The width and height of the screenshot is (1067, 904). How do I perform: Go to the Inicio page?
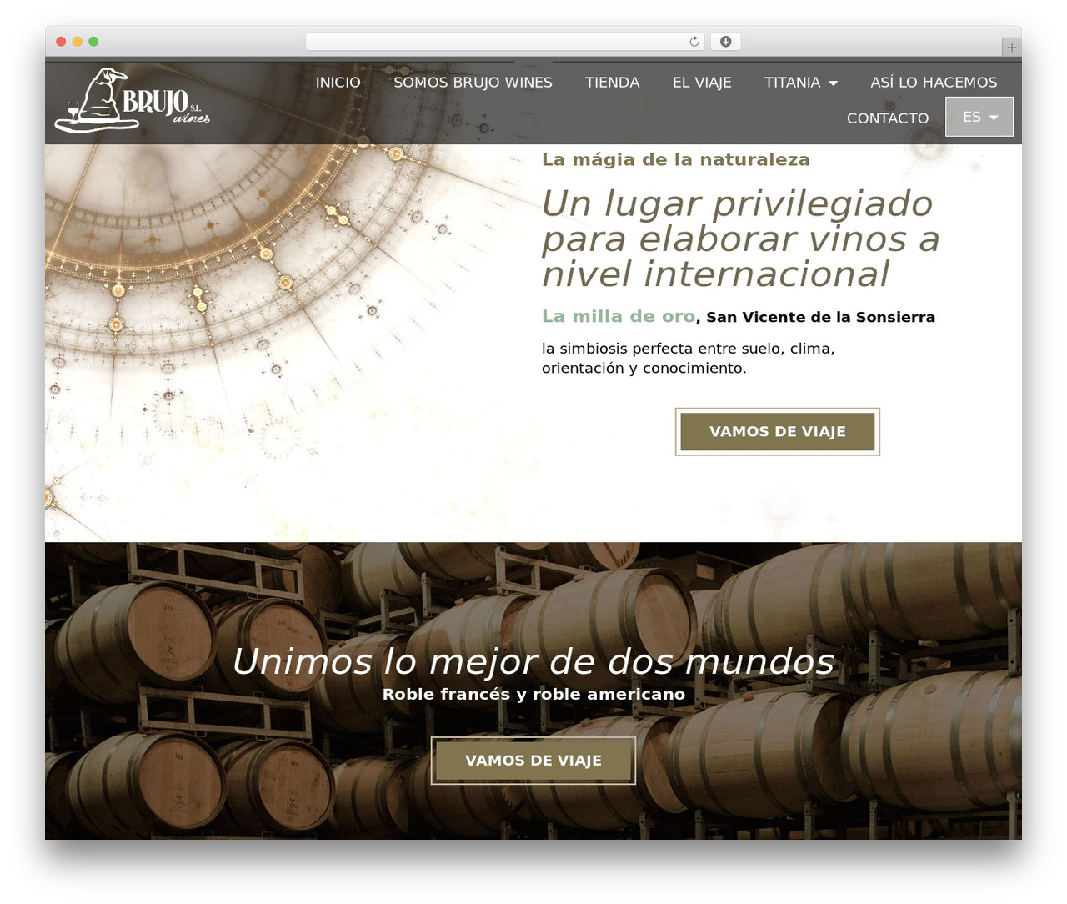click(x=338, y=83)
